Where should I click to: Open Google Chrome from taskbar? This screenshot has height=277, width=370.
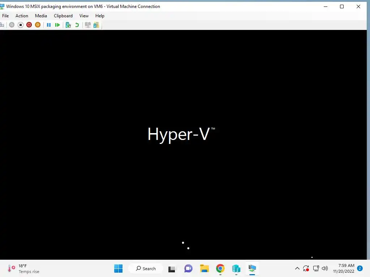point(220,268)
